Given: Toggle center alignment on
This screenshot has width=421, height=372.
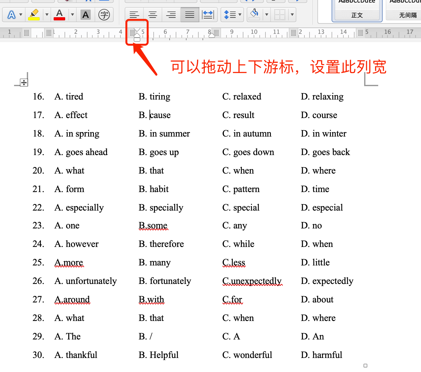Looking at the screenshot, I should [x=153, y=15].
